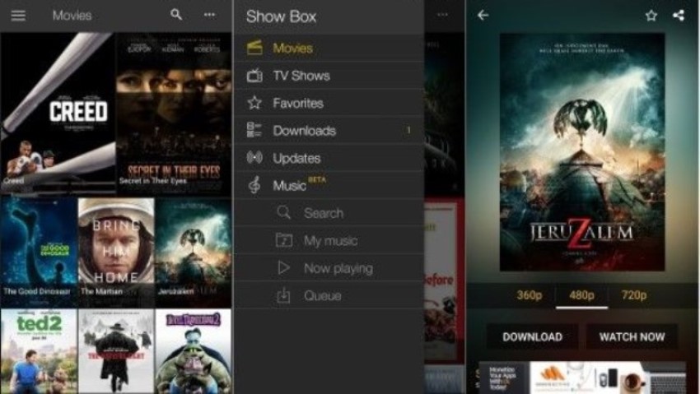Click the Now playing triangle icon

pyautogui.click(x=283, y=267)
